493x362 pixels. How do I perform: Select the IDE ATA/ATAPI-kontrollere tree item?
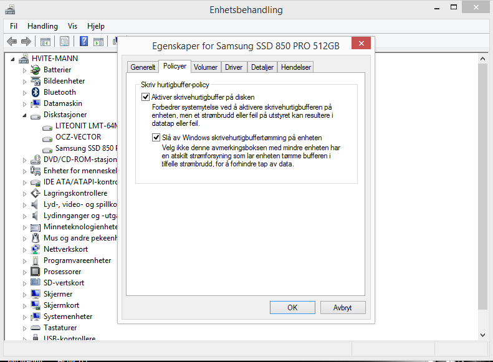tap(80, 182)
